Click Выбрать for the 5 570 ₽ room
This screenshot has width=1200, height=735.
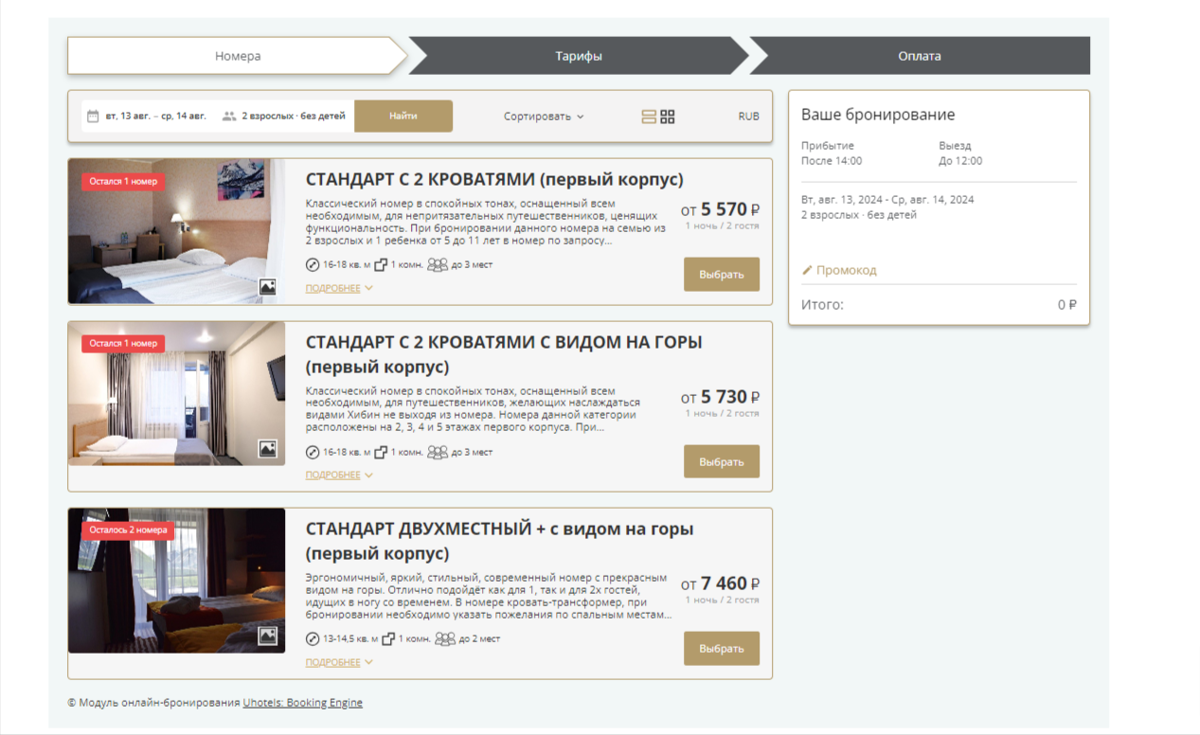pyautogui.click(x=721, y=274)
